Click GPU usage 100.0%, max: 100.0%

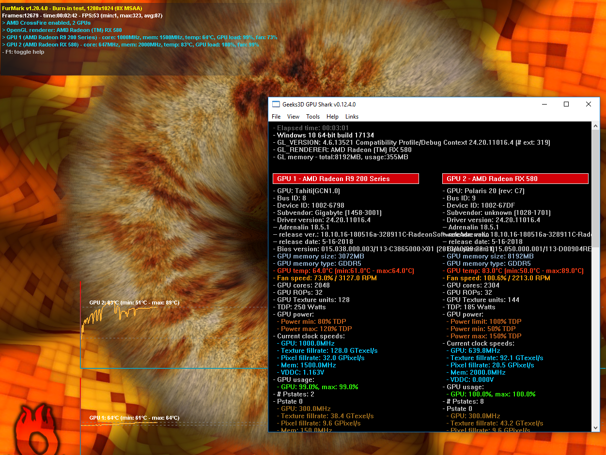[491, 394]
